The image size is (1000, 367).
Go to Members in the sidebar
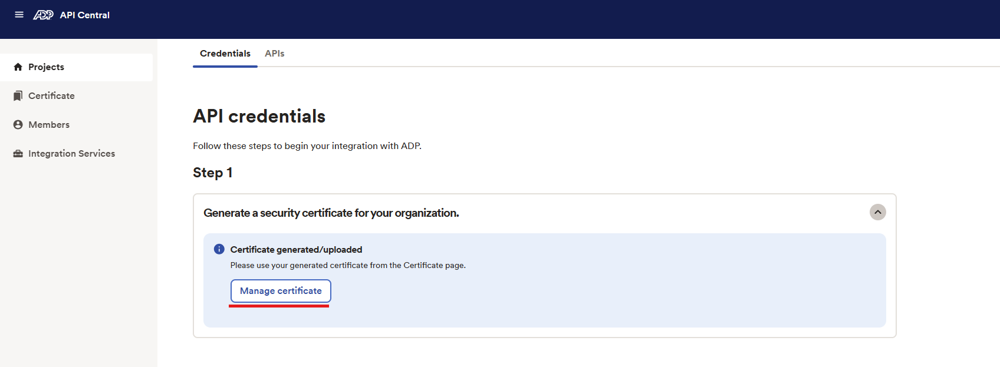[x=77, y=125]
